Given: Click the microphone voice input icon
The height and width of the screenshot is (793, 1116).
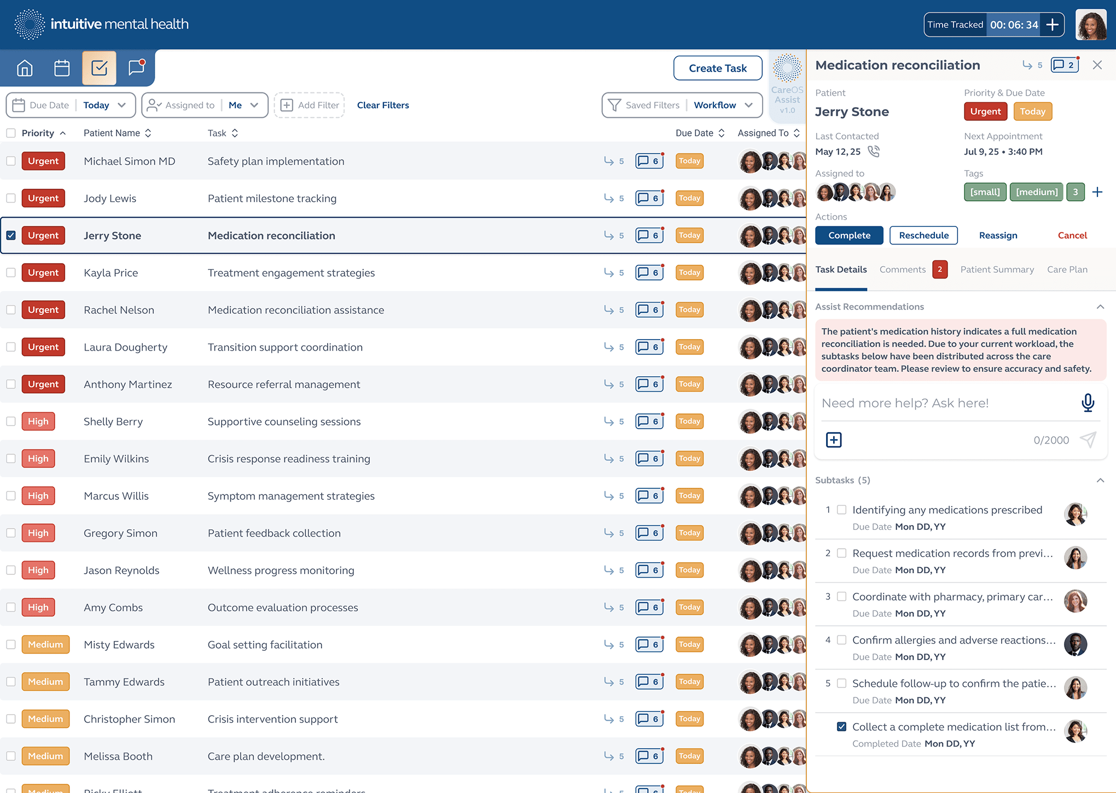Looking at the screenshot, I should [1088, 403].
